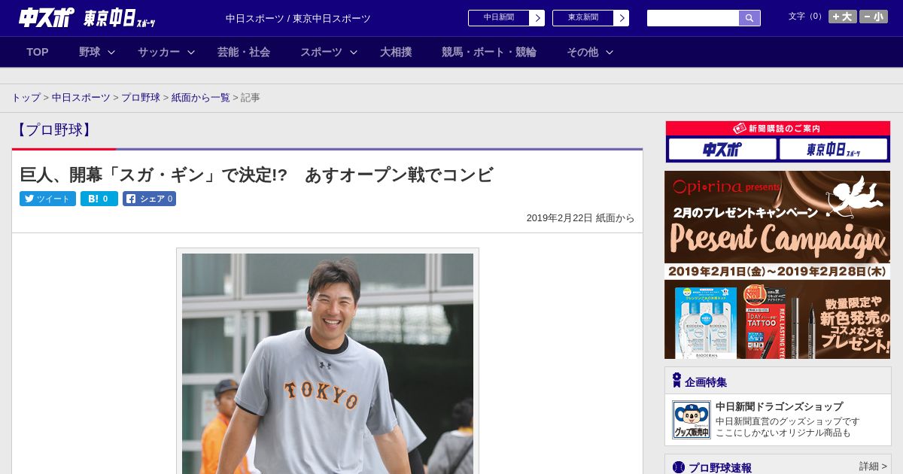Click the 東京中日スポーツ logo in the header
Image resolution: width=903 pixels, height=474 pixels.
click(120, 18)
